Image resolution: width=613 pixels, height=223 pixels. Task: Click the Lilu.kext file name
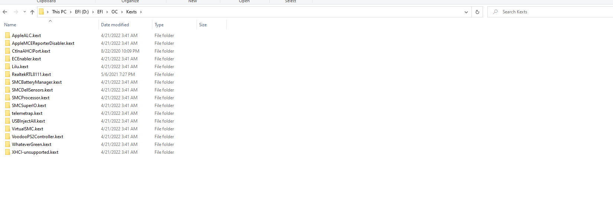coord(20,67)
